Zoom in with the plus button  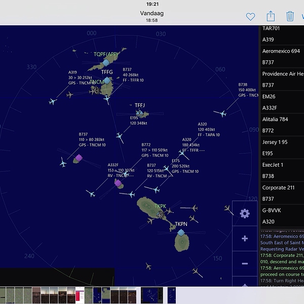click(245, 238)
